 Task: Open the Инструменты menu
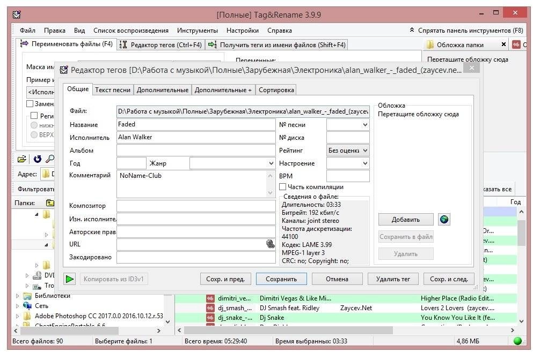(x=198, y=30)
